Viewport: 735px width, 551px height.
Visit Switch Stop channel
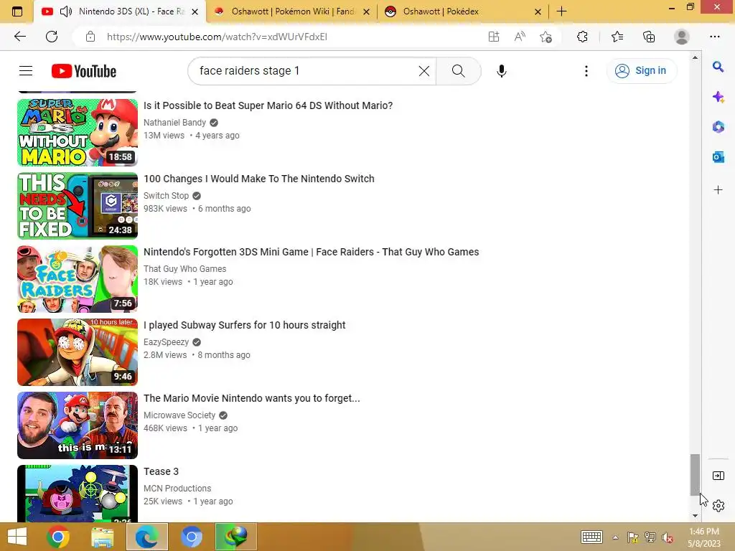tap(166, 195)
